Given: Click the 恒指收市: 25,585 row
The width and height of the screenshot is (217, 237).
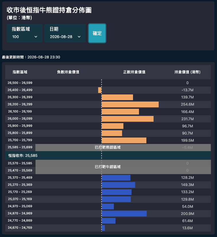Looking at the screenshot, I should click(x=108, y=155).
